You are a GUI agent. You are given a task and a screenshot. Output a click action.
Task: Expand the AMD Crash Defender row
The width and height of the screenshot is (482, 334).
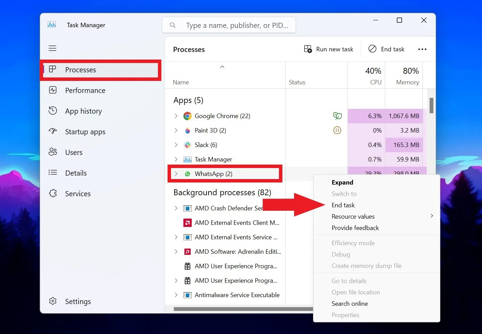click(x=176, y=208)
